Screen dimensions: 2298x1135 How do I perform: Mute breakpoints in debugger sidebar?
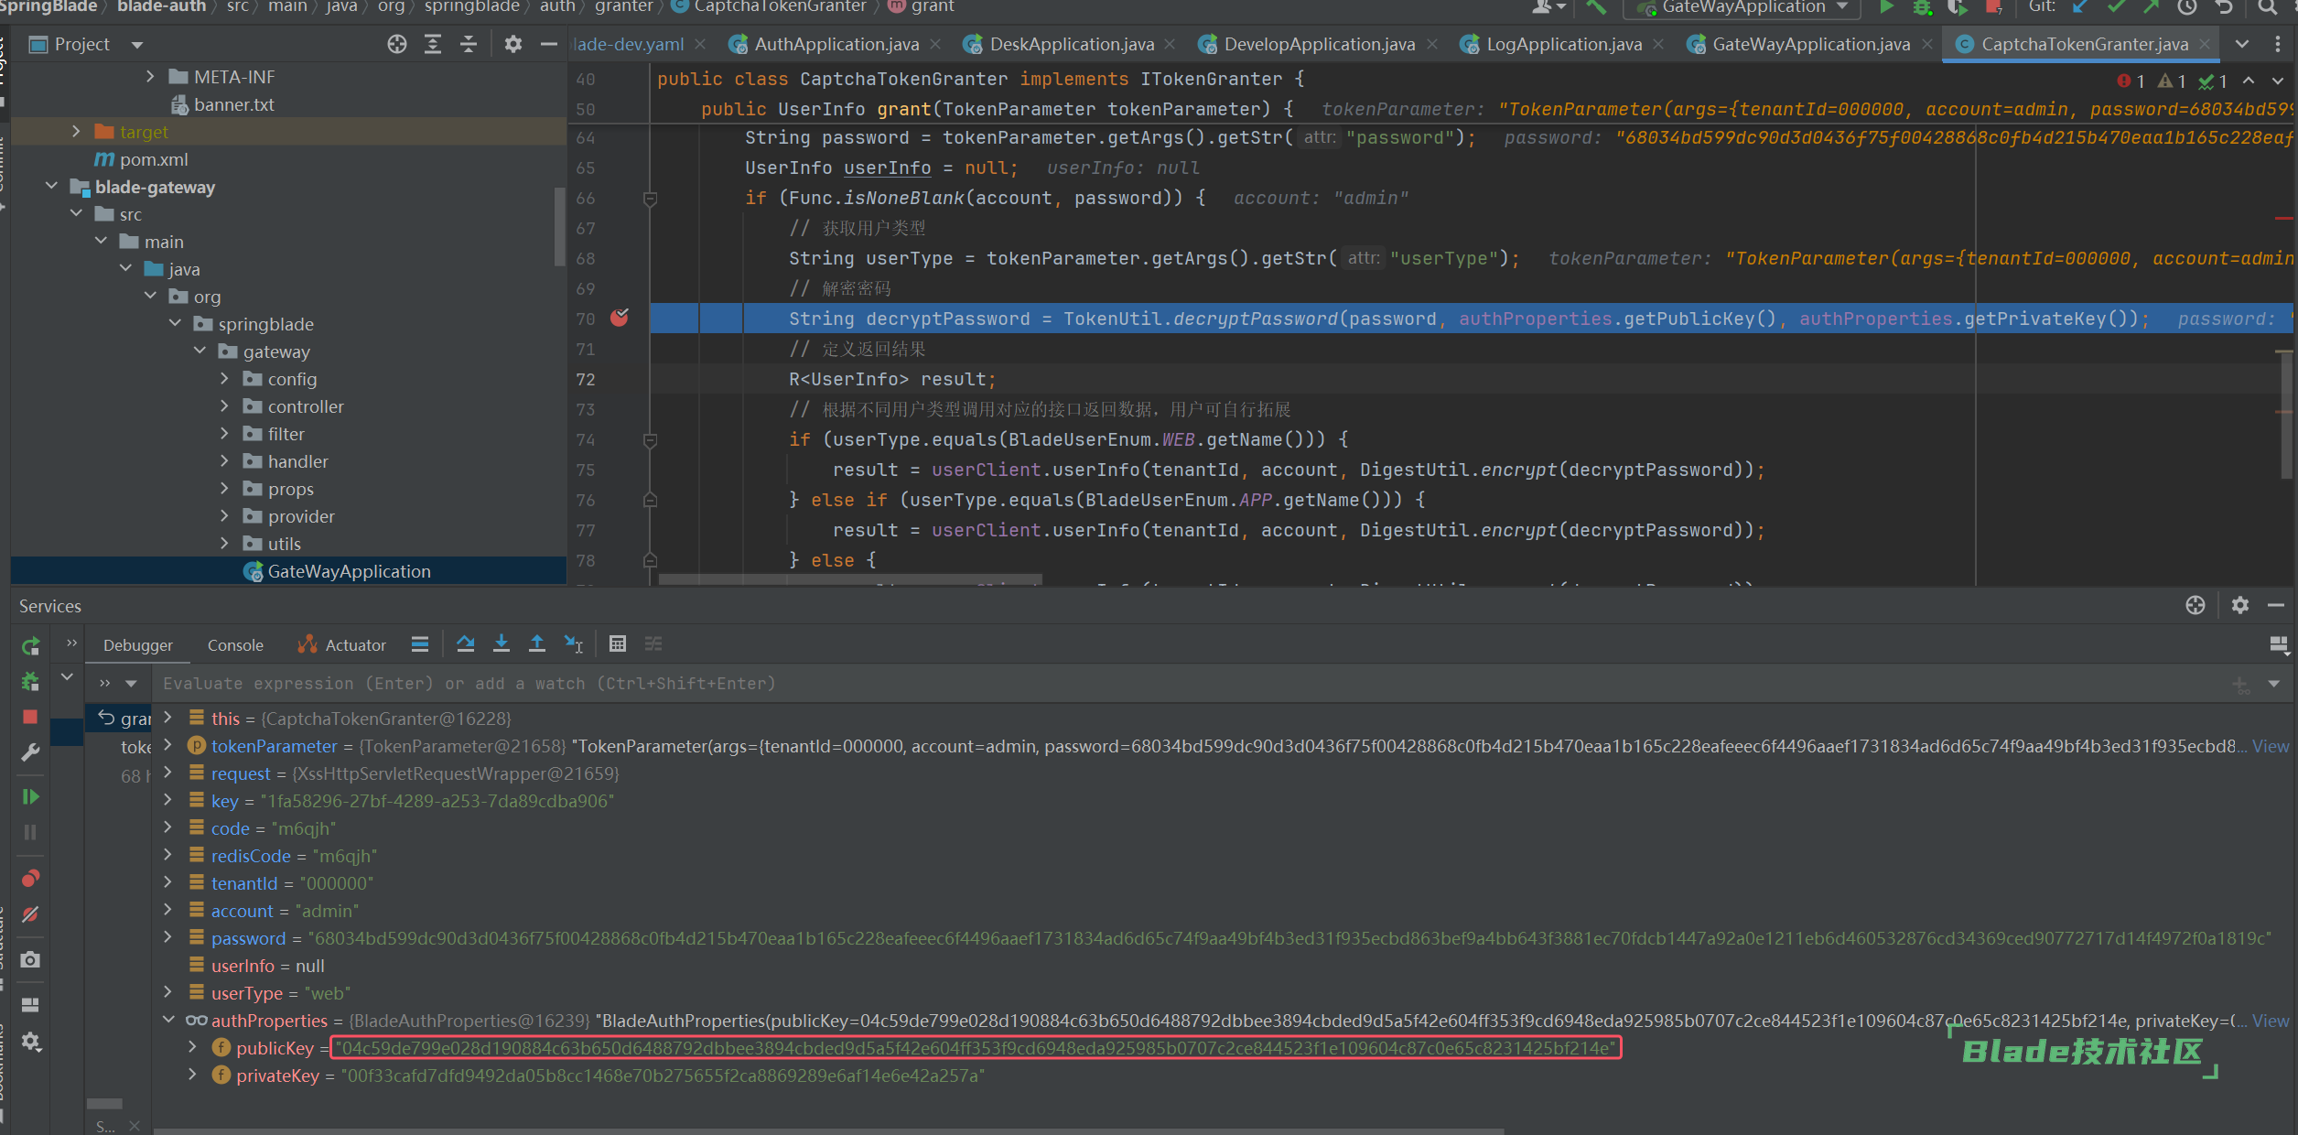(x=30, y=914)
